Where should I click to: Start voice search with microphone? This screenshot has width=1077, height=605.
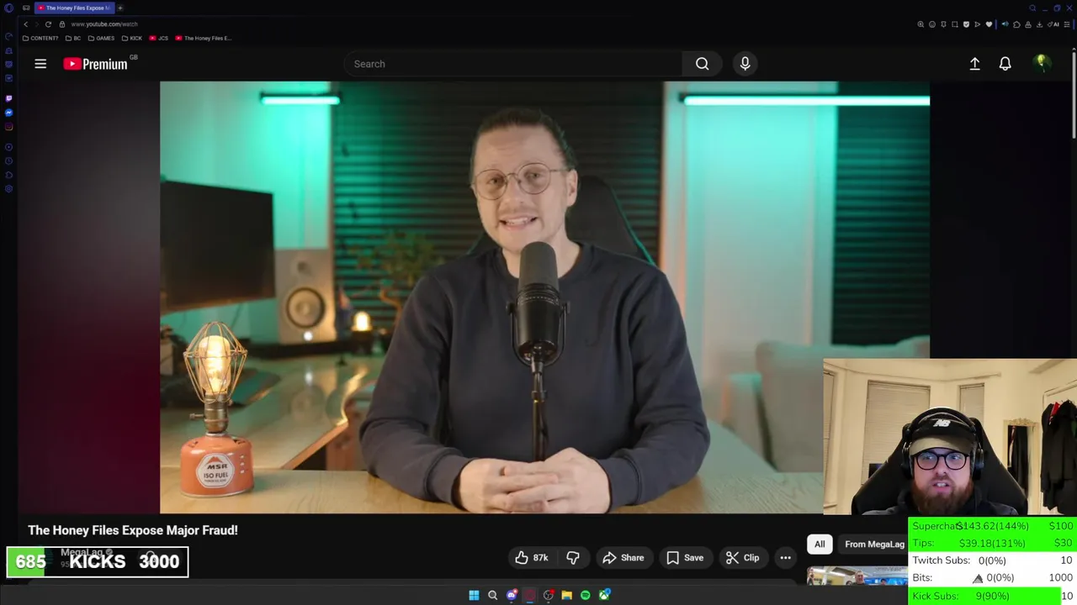point(745,64)
